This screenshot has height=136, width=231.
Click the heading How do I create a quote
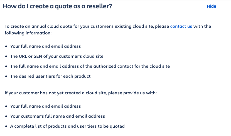coord(57,6)
